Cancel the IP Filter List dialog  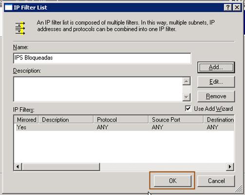(x=216, y=181)
